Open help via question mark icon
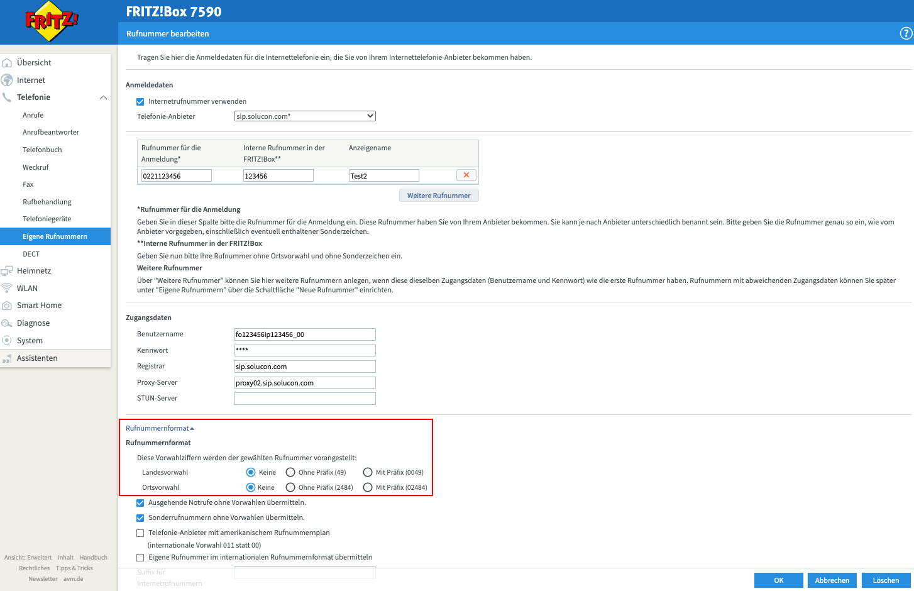The height and width of the screenshot is (591, 914). (906, 34)
